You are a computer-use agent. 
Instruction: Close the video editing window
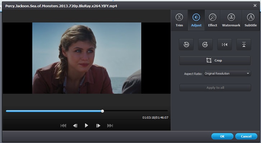[x=255, y=6]
